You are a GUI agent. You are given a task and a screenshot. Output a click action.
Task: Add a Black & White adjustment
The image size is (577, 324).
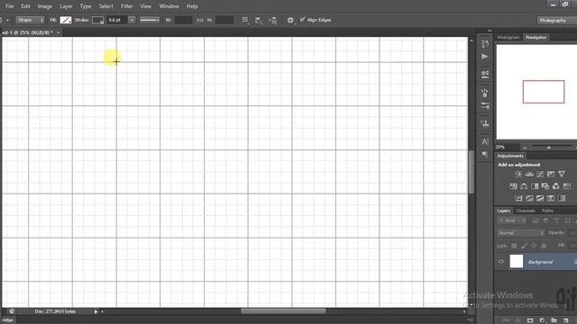(535, 186)
